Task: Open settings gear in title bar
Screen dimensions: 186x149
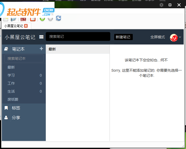Action: pos(161,5)
